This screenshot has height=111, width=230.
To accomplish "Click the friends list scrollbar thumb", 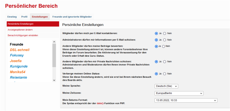I will point(54,55).
